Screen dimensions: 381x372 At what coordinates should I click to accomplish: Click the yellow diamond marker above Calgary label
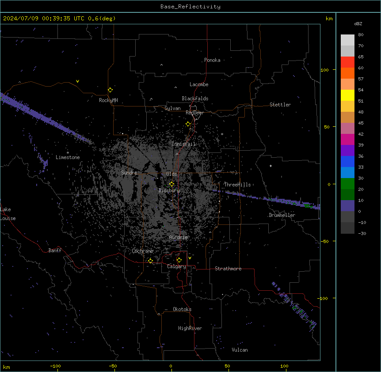click(179, 260)
